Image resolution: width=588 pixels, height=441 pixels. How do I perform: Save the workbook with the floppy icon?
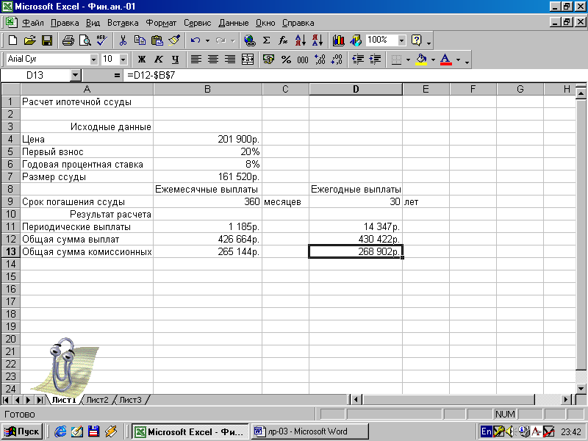coord(47,40)
